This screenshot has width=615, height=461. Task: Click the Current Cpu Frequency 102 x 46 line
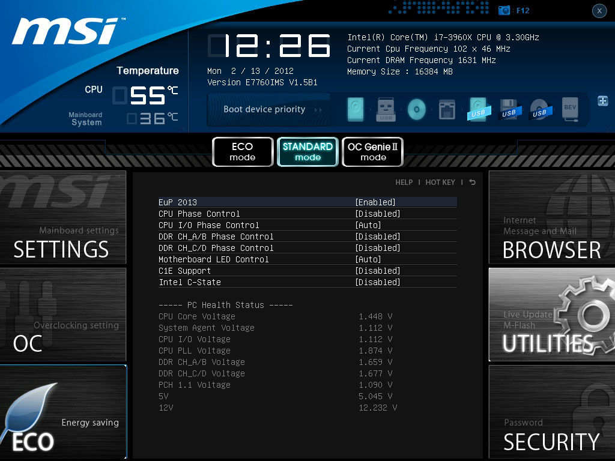[429, 49]
